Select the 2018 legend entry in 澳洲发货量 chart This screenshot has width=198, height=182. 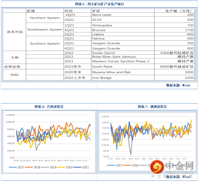(x=131, y=165)
